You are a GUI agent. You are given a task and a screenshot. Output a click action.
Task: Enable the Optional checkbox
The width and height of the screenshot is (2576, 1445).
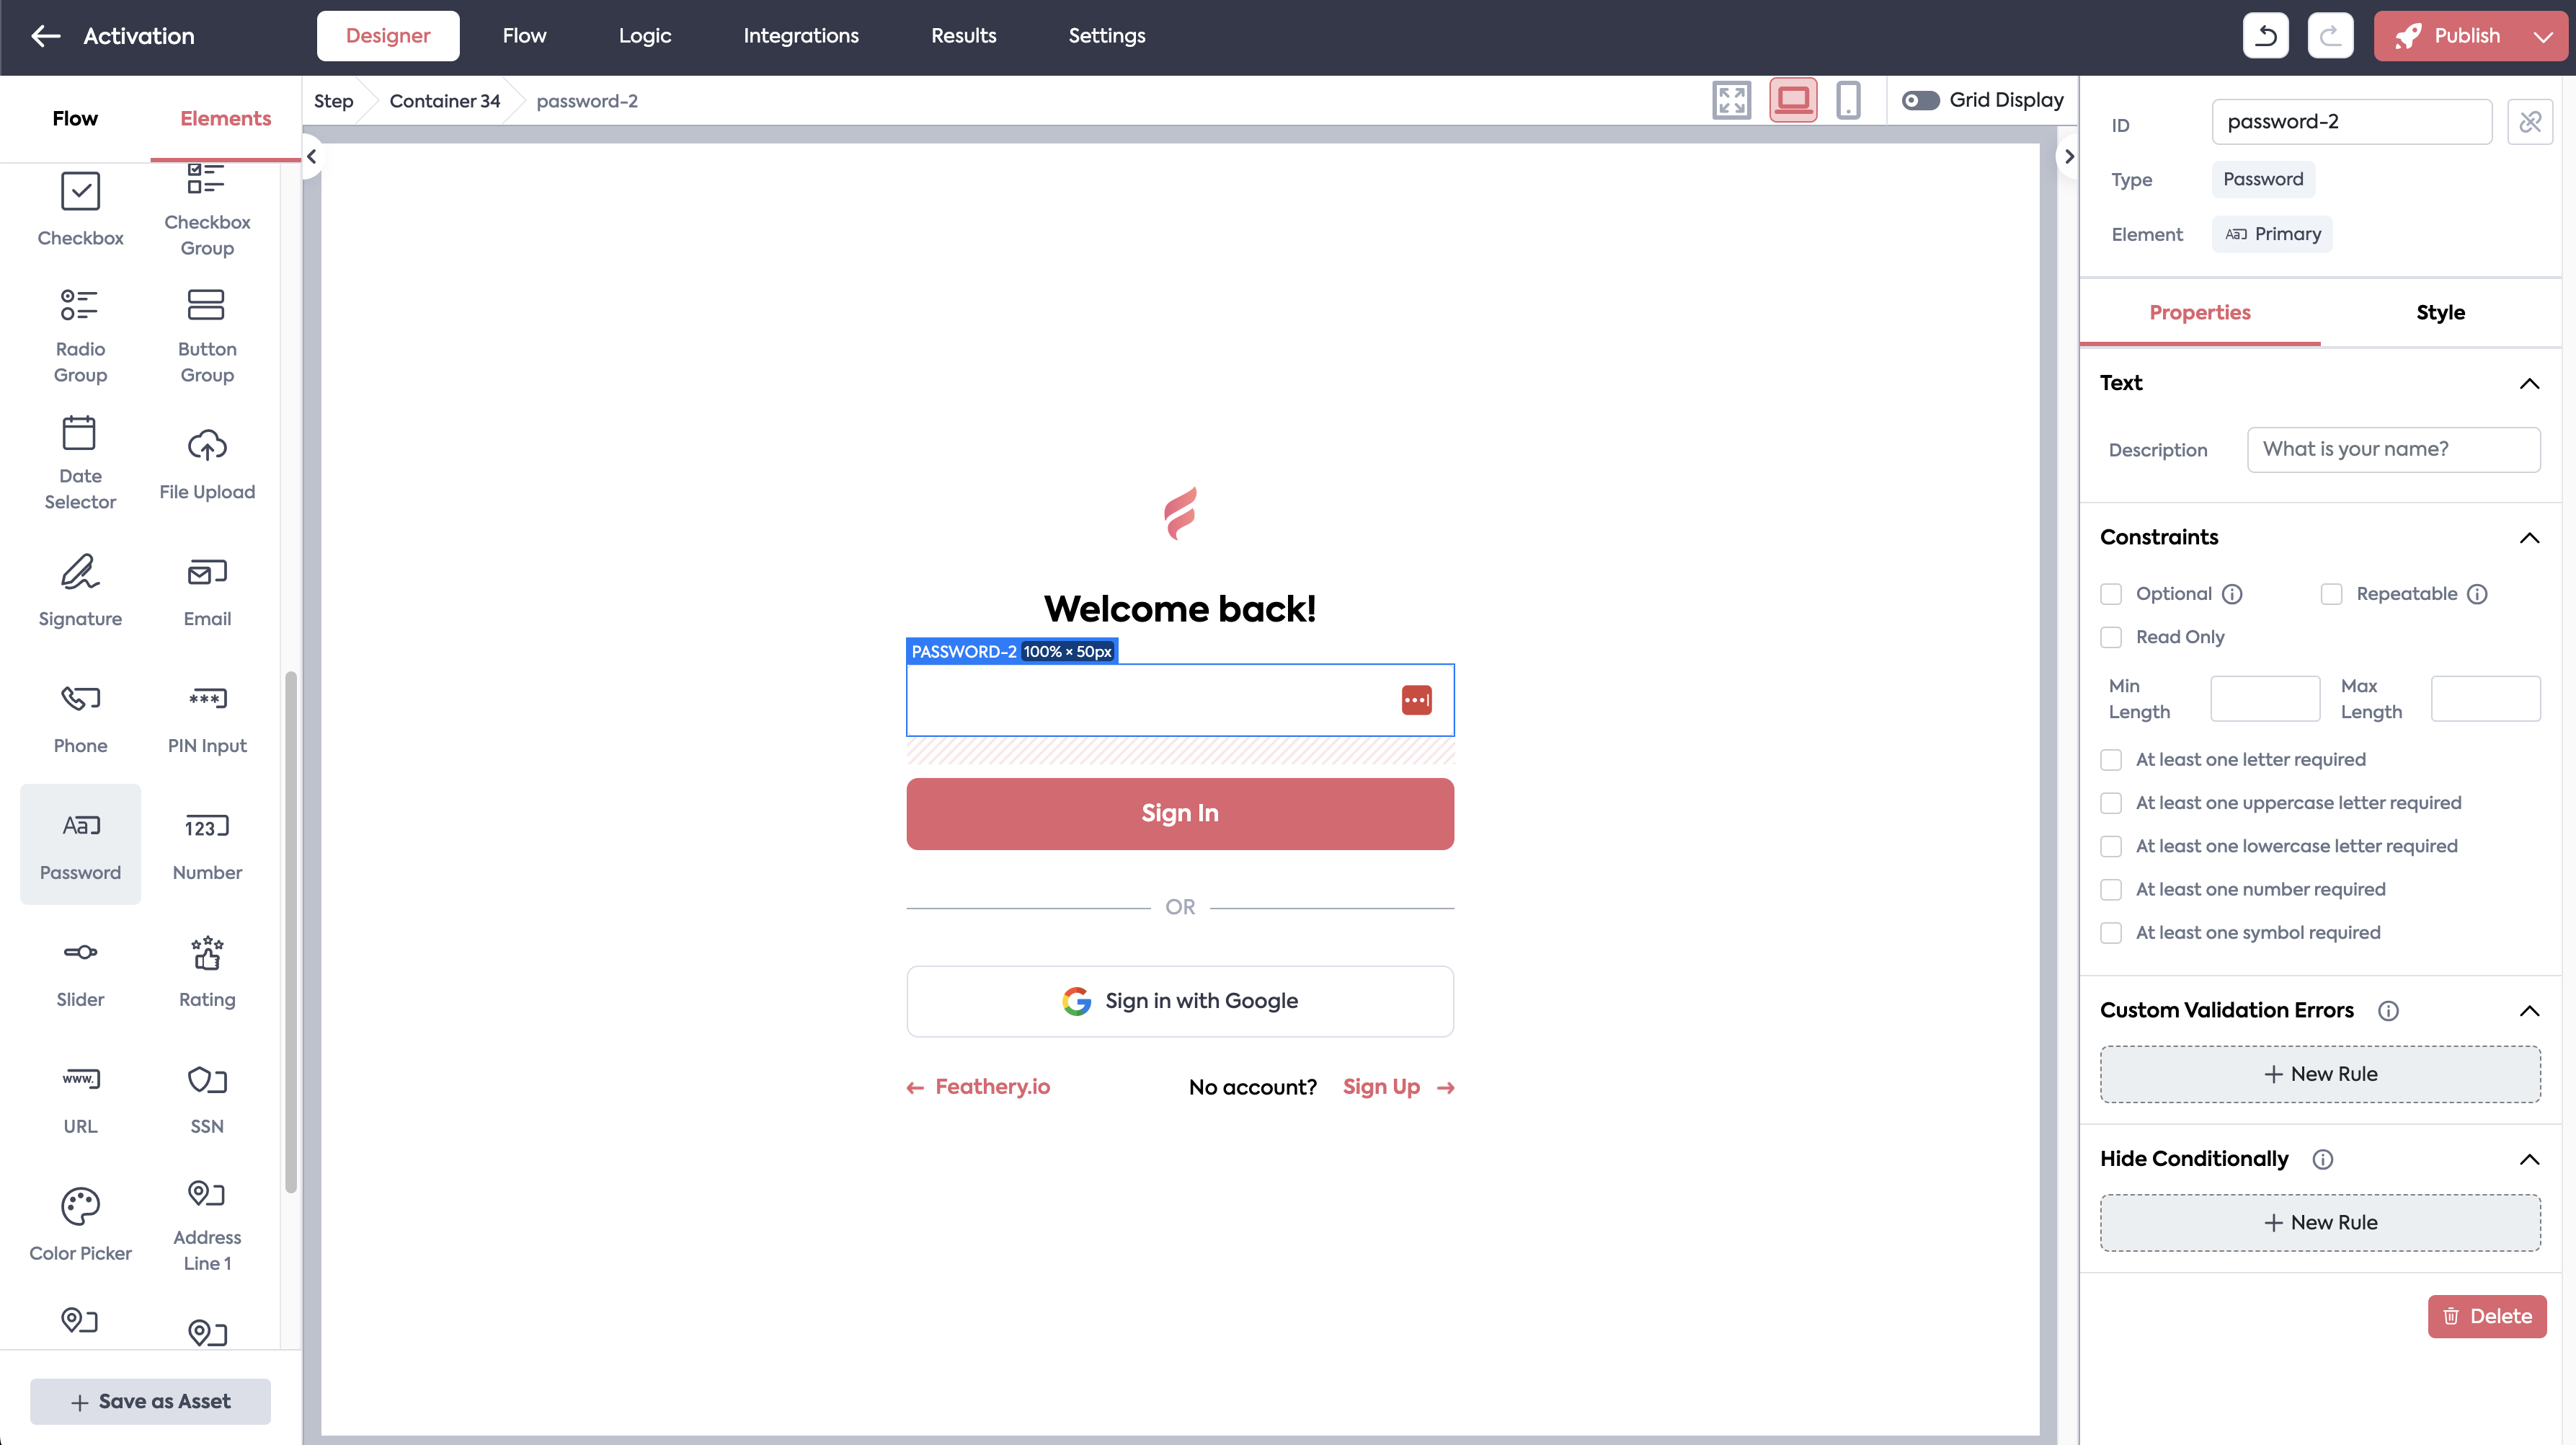click(2111, 594)
